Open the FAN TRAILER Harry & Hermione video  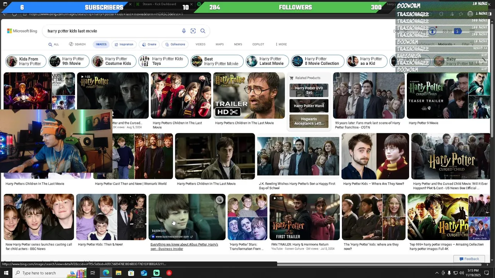click(x=305, y=217)
